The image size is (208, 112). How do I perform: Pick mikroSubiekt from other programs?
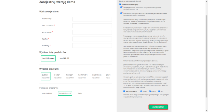(x=47, y=93)
